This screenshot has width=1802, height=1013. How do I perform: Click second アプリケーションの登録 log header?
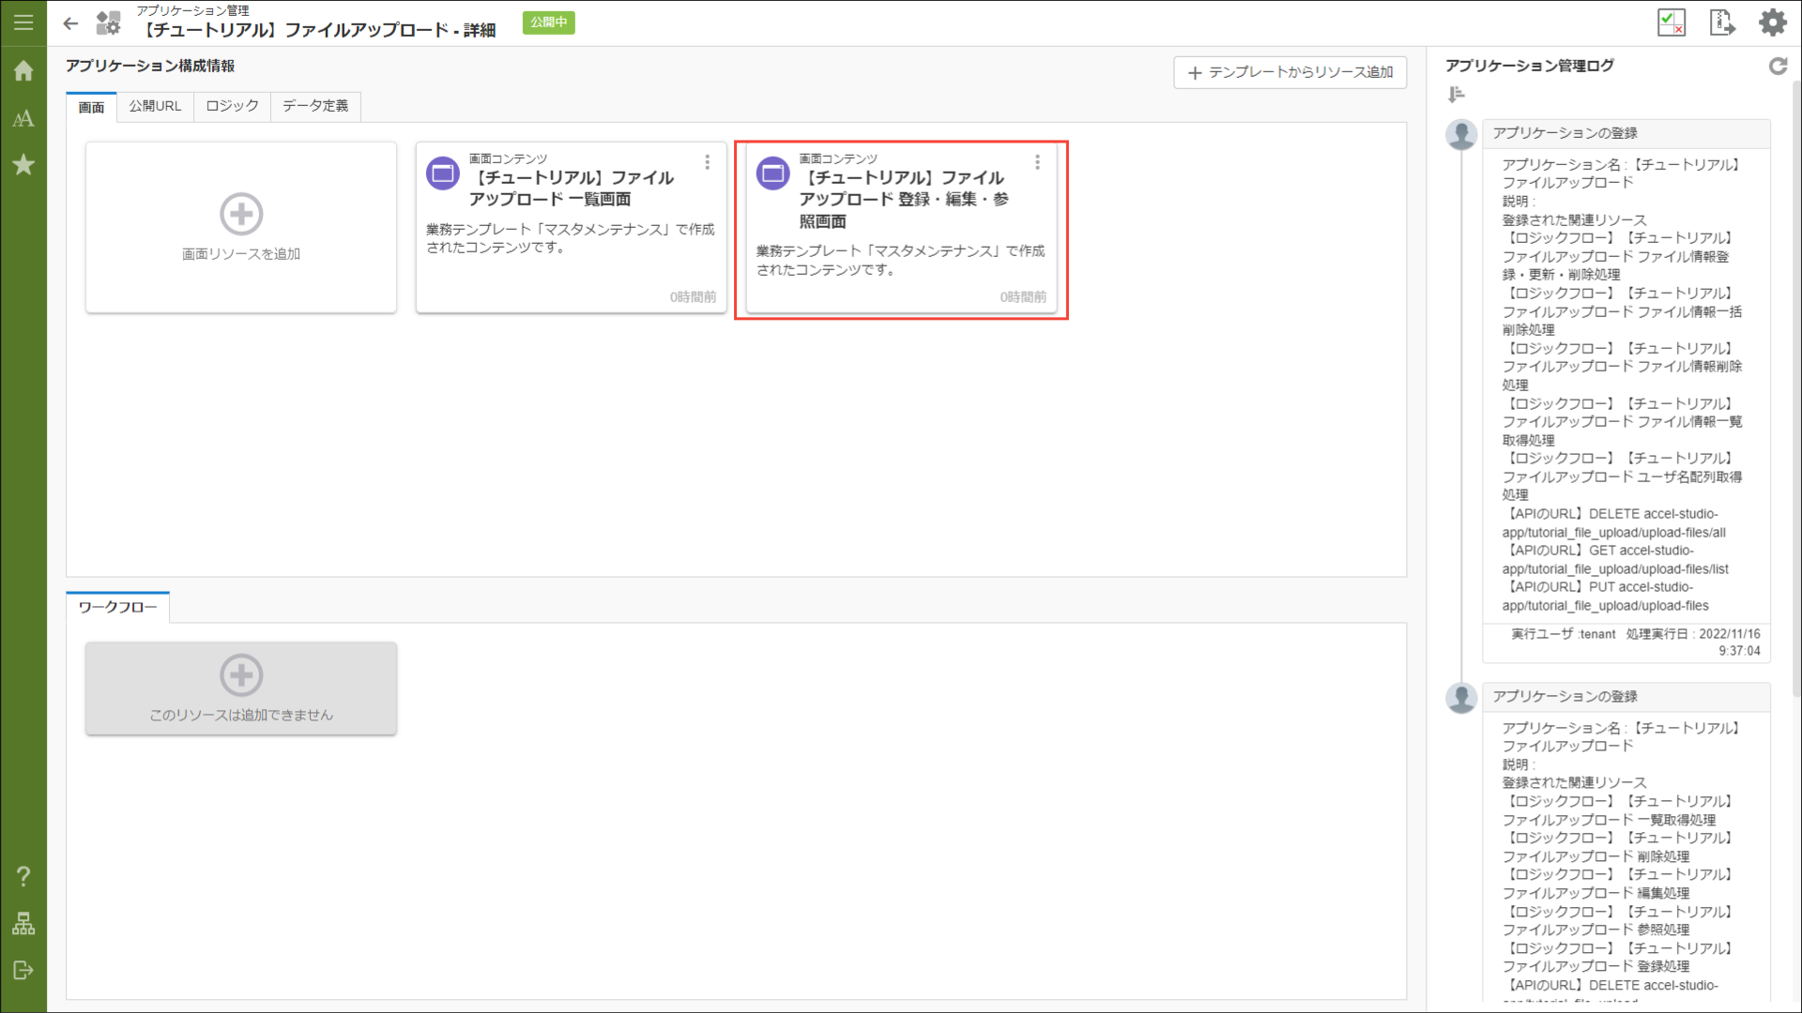(x=1626, y=696)
